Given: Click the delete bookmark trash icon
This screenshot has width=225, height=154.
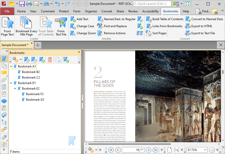Looking at the screenshot, I should (x=50, y=60).
